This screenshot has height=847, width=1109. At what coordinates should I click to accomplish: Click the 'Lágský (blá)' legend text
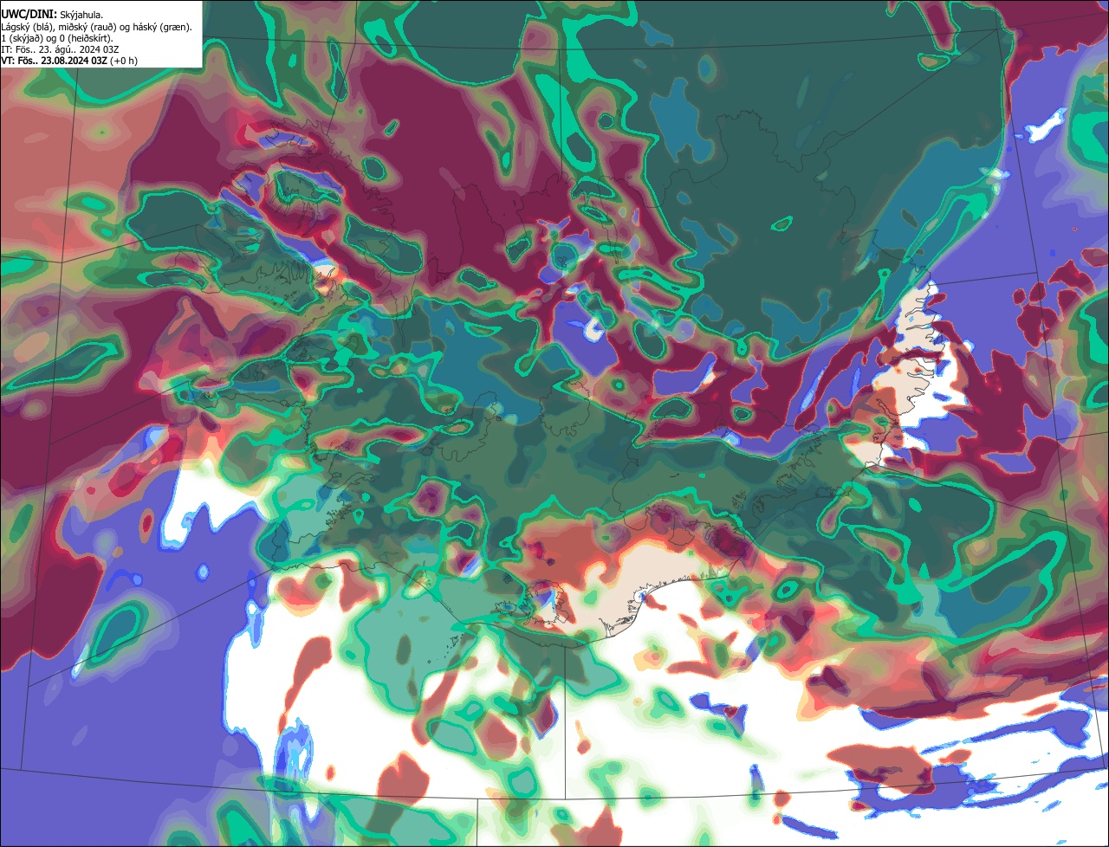tap(27, 28)
